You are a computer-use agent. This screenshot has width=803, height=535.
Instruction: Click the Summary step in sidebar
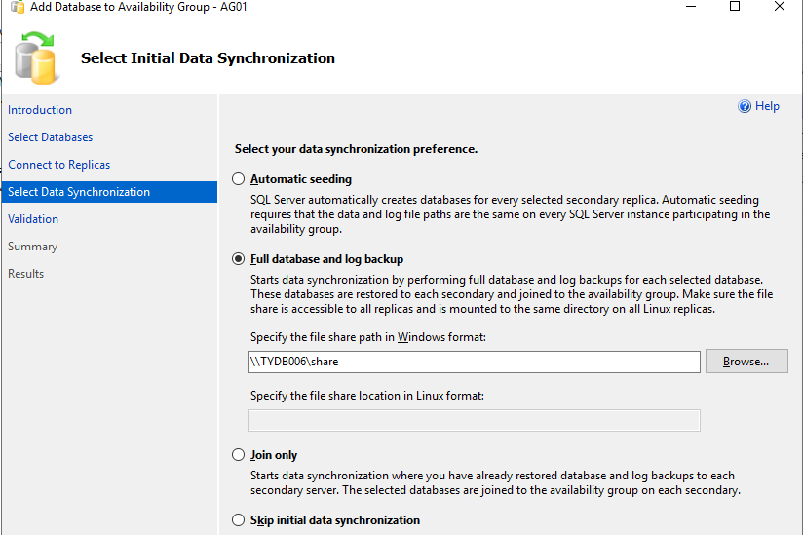point(33,247)
